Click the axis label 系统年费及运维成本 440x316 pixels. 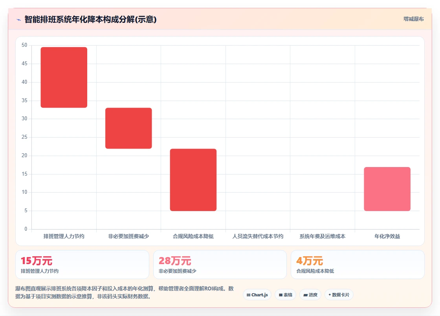click(323, 236)
